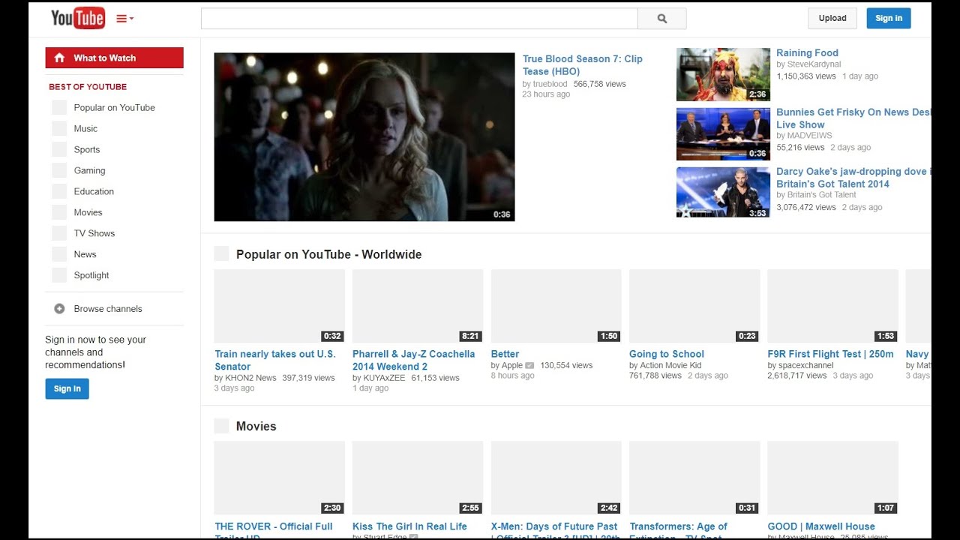Open the Better video title
Image resolution: width=960 pixels, height=540 pixels.
pos(505,354)
